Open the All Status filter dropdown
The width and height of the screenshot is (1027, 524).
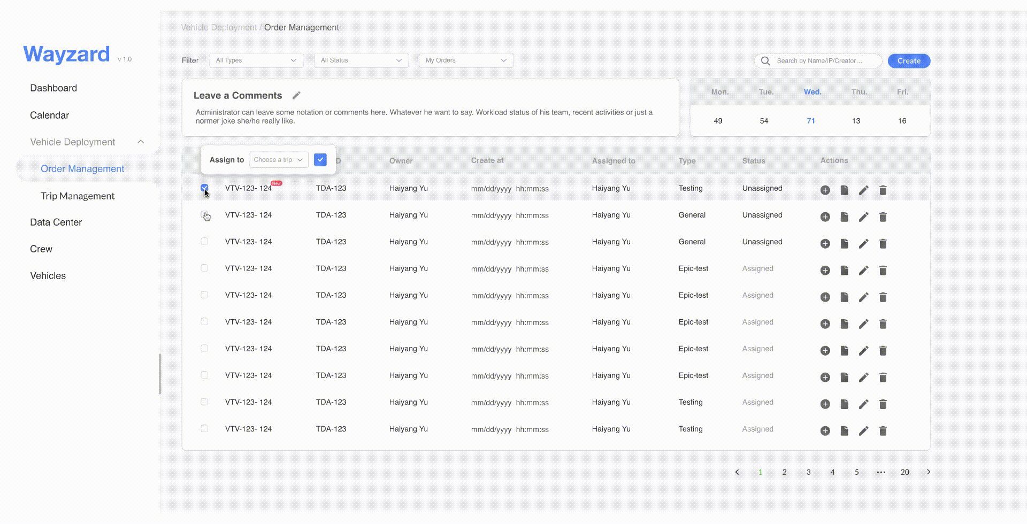(x=361, y=60)
